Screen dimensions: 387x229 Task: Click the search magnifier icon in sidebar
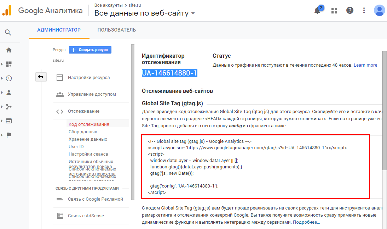pos(8,32)
